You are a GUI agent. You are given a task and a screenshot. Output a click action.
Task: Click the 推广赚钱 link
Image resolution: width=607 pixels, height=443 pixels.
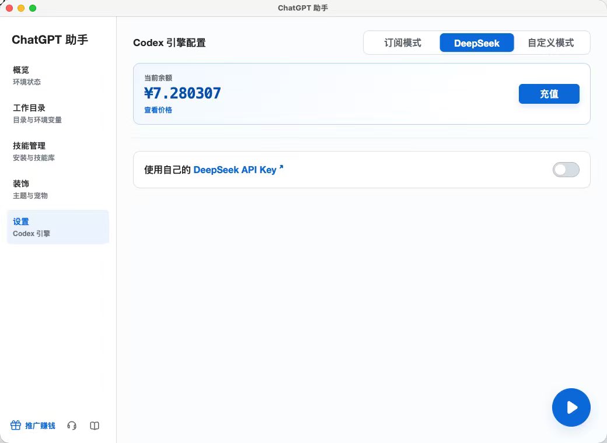click(x=40, y=426)
